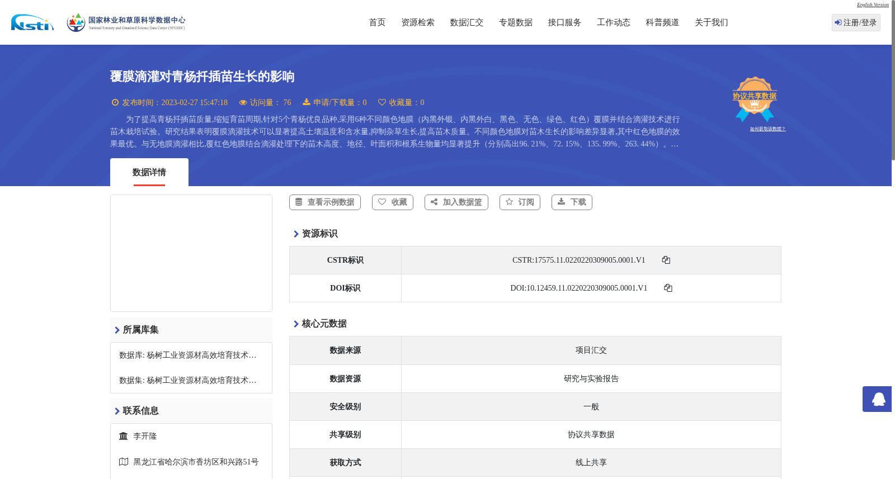Viewport: 895px width, 479px height.
Task: Open 资源检索 menu item
Action: pyautogui.click(x=418, y=22)
